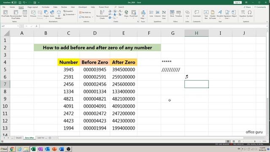This screenshot has width=270, height=152.
Task: Insert a Signature Line
Action: 227,14
